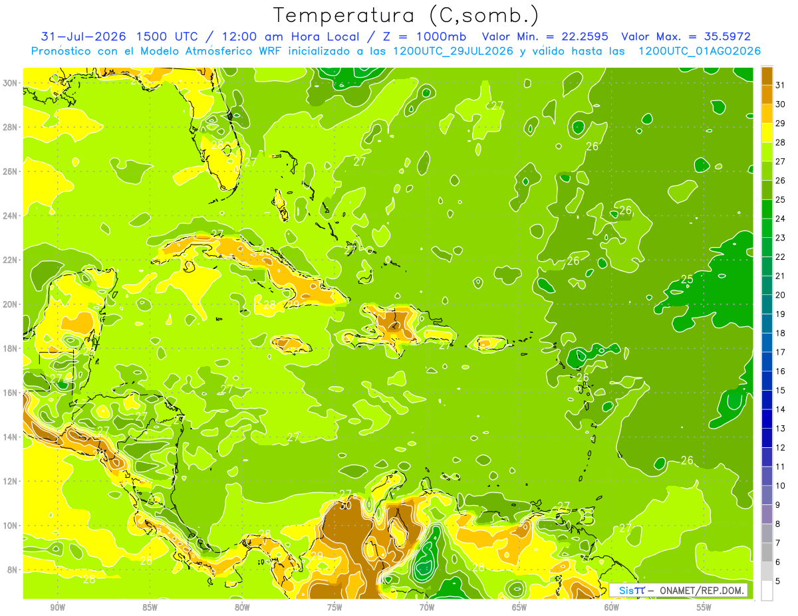Click the '22N' latitude axis label
The width and height of the screenshot is (798, 616).
11,260
